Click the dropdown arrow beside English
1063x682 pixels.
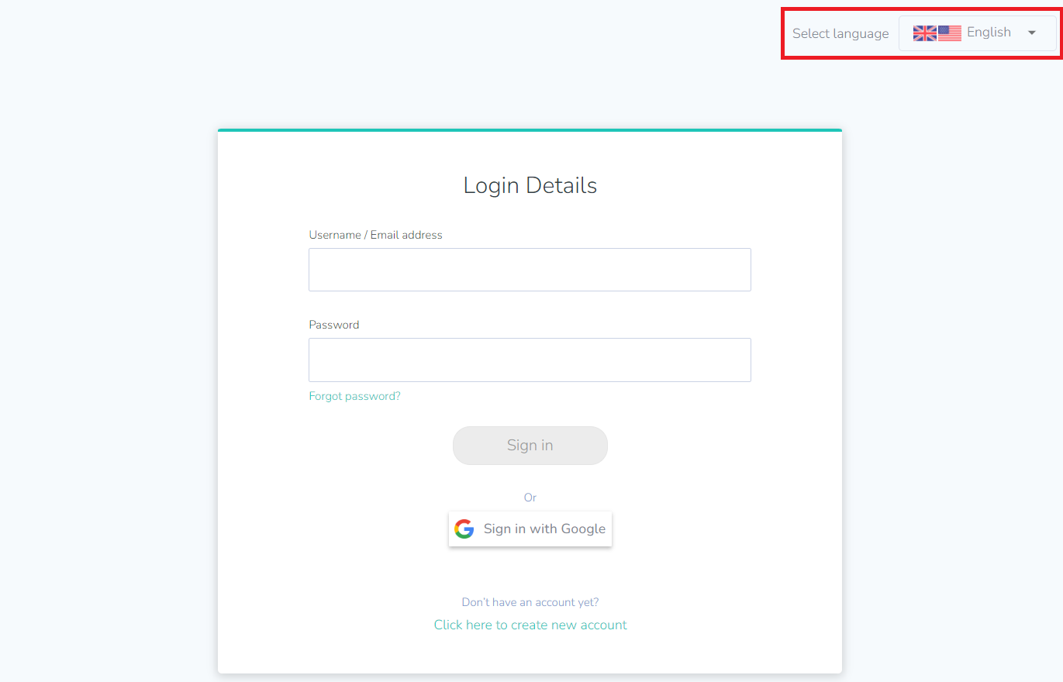[1031, 33]
